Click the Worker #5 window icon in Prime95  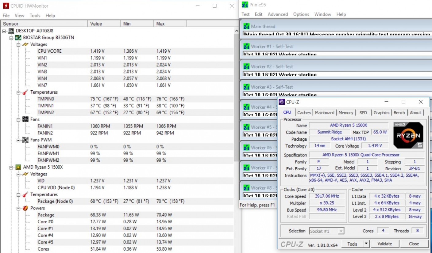click(x=246, y=127)
